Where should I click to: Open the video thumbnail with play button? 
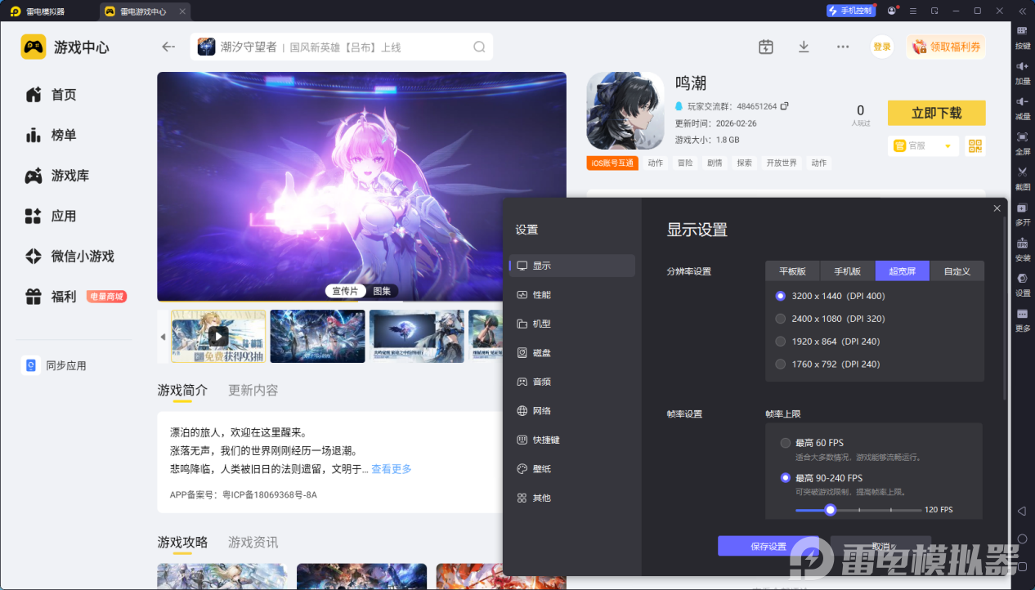coord(218,336)
